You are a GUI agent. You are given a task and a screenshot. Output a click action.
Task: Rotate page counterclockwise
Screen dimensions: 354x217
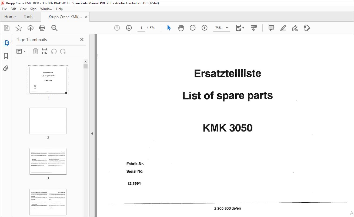[x=54, y=51]
